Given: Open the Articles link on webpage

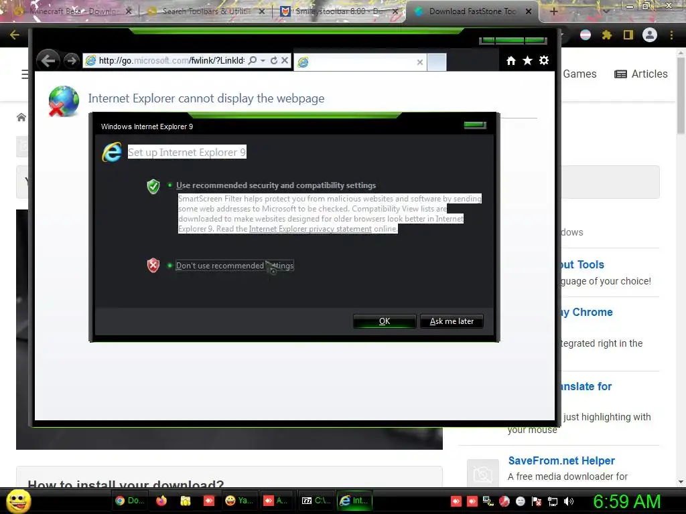Looking at the screenshot, I should (641, 74).
